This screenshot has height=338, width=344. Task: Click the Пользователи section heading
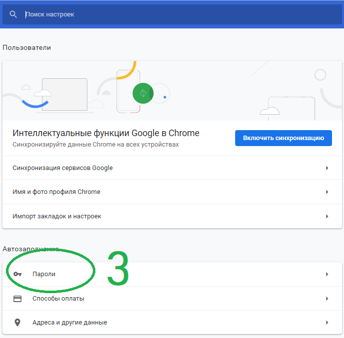pyautogui.click(x=27, y=48)
